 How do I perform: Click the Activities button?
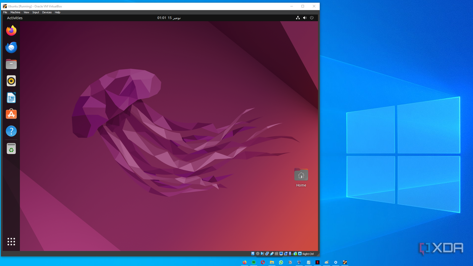point(15,18)
